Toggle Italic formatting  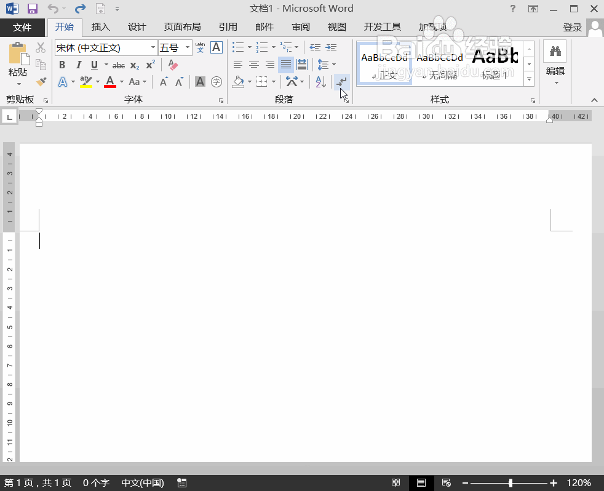pyautogui.click(x=78, y=65)
